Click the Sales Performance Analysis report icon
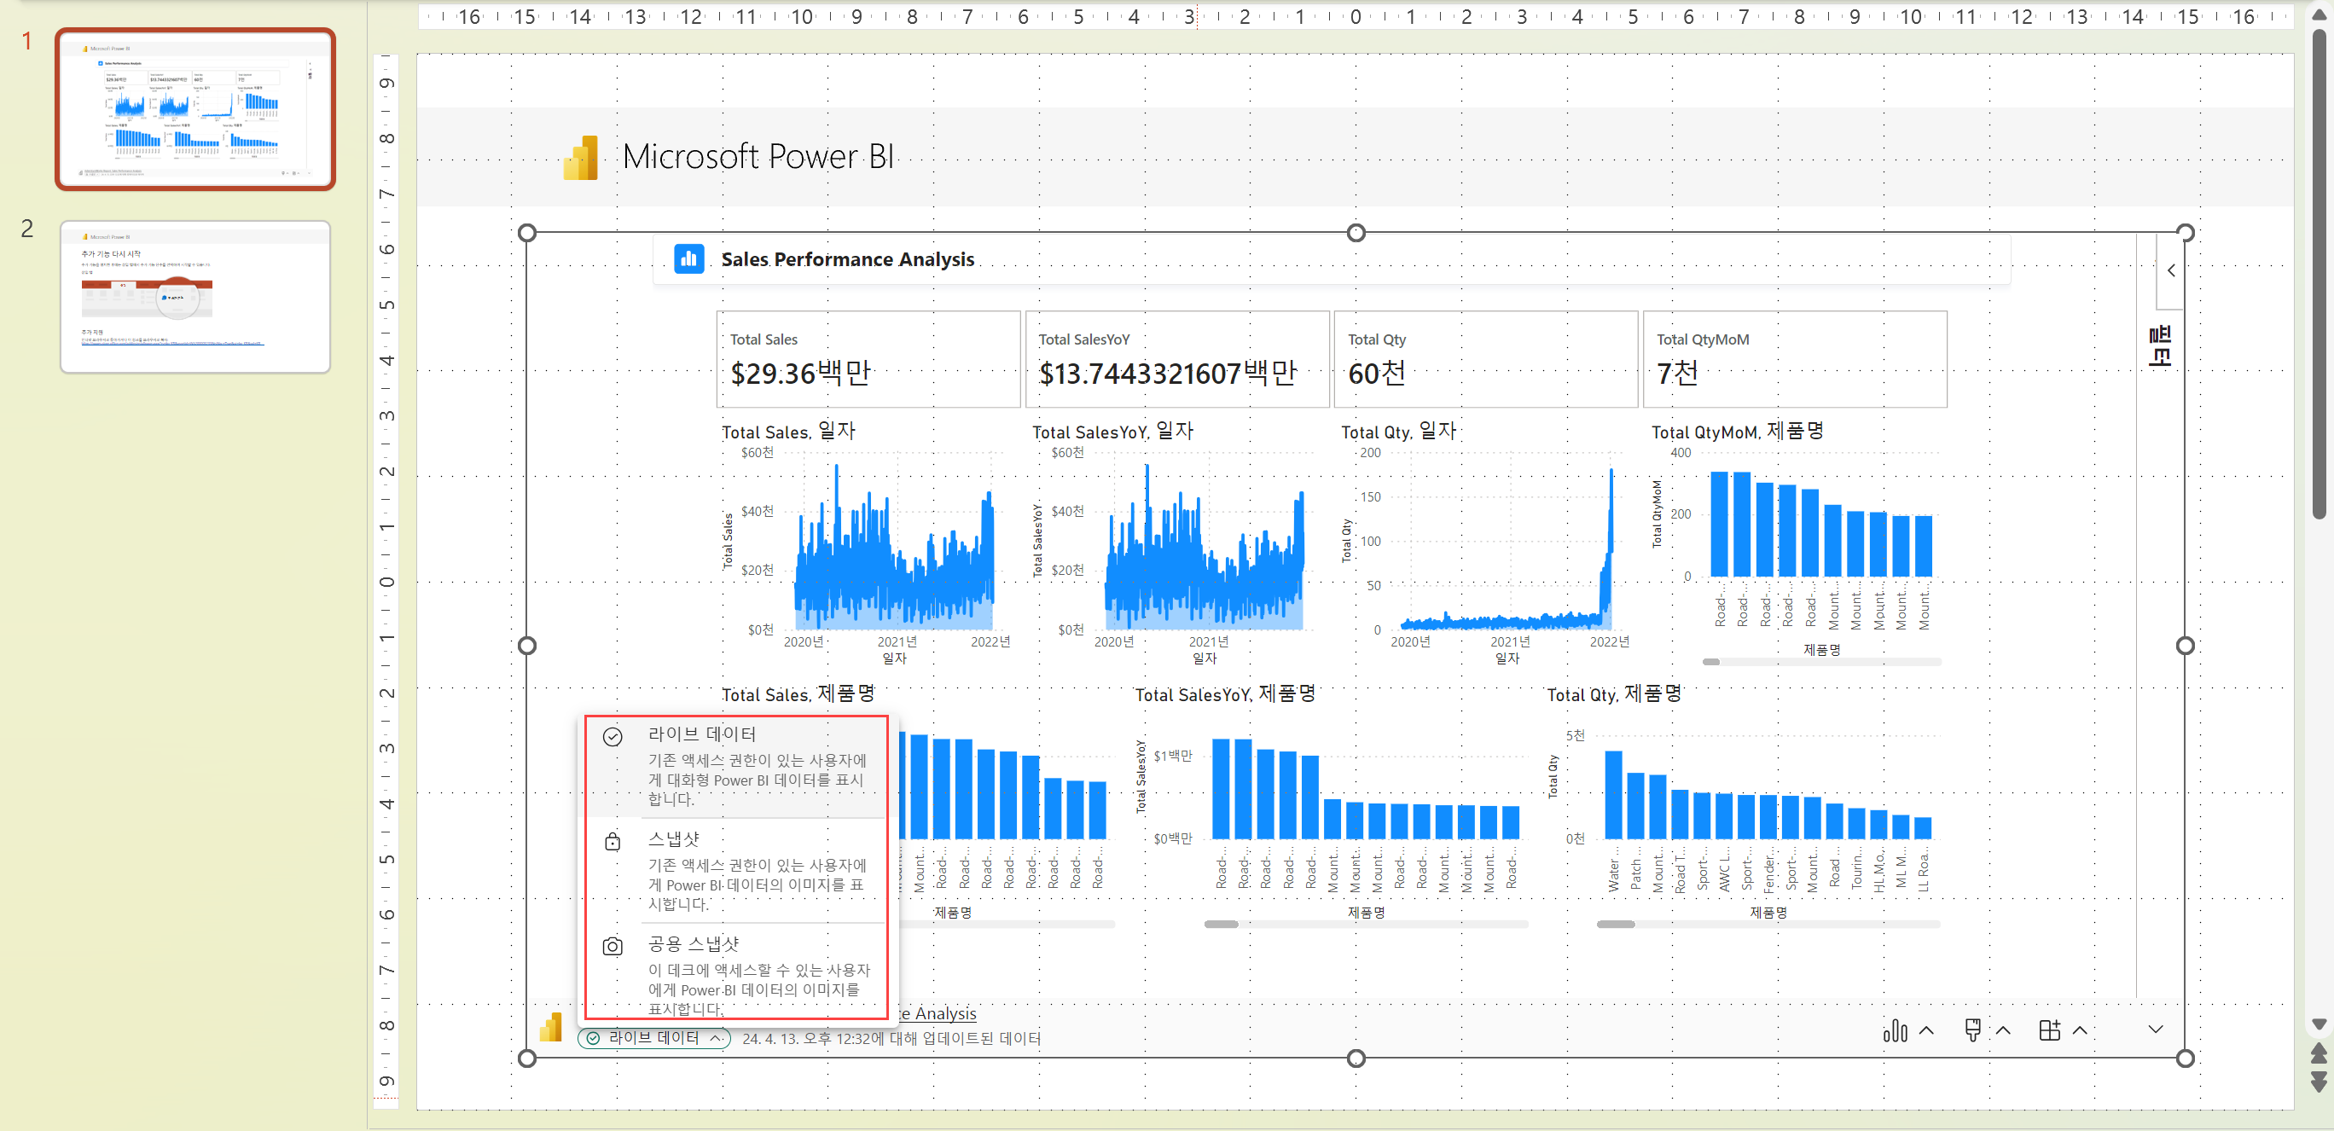 (x=688, y=259)
